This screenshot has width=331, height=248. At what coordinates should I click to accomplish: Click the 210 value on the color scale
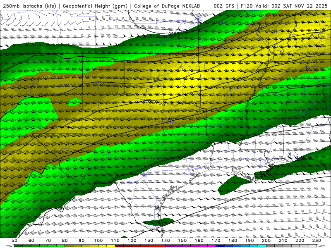[283, 241]
